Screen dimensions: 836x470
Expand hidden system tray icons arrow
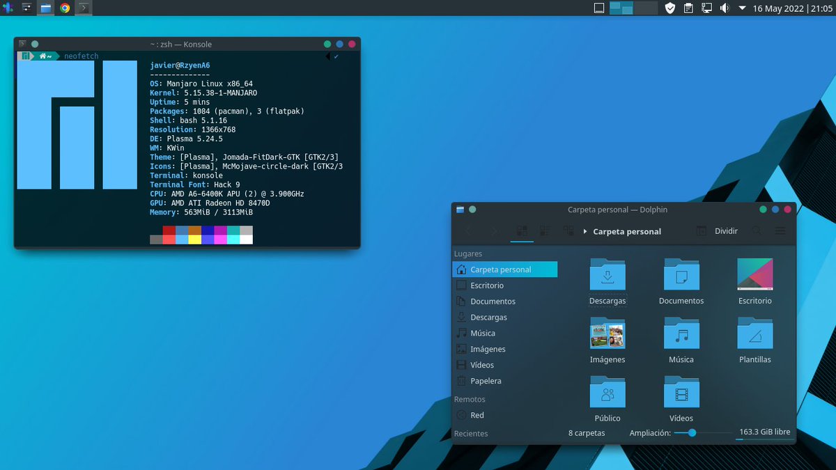coord(742,8)
